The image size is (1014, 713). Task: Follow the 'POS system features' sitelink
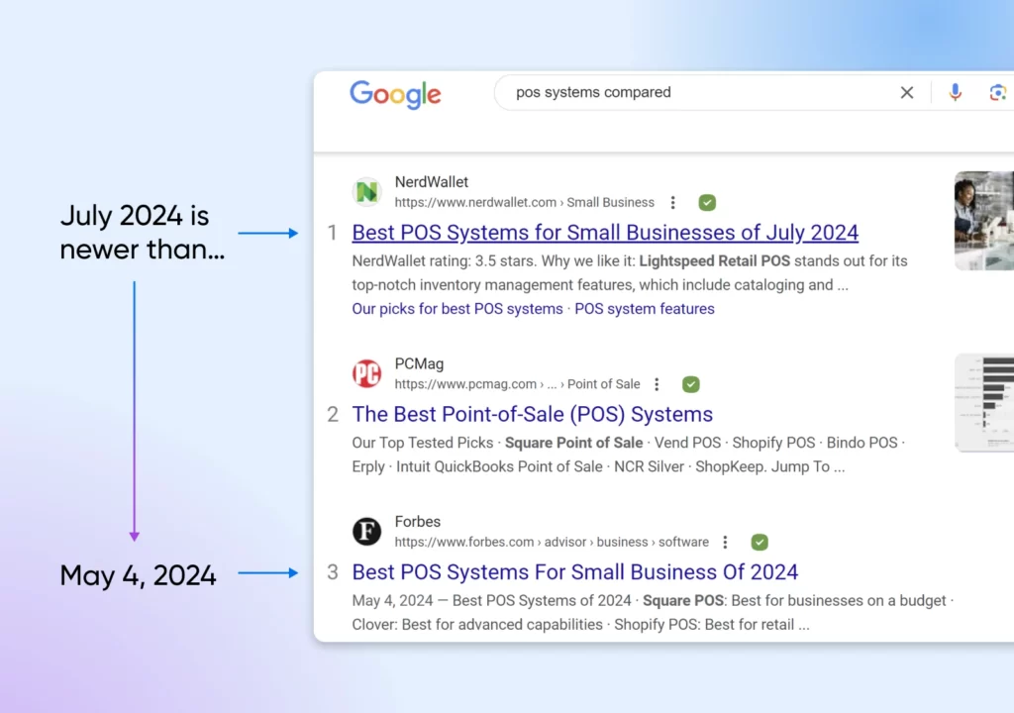(x=645, y=309)
